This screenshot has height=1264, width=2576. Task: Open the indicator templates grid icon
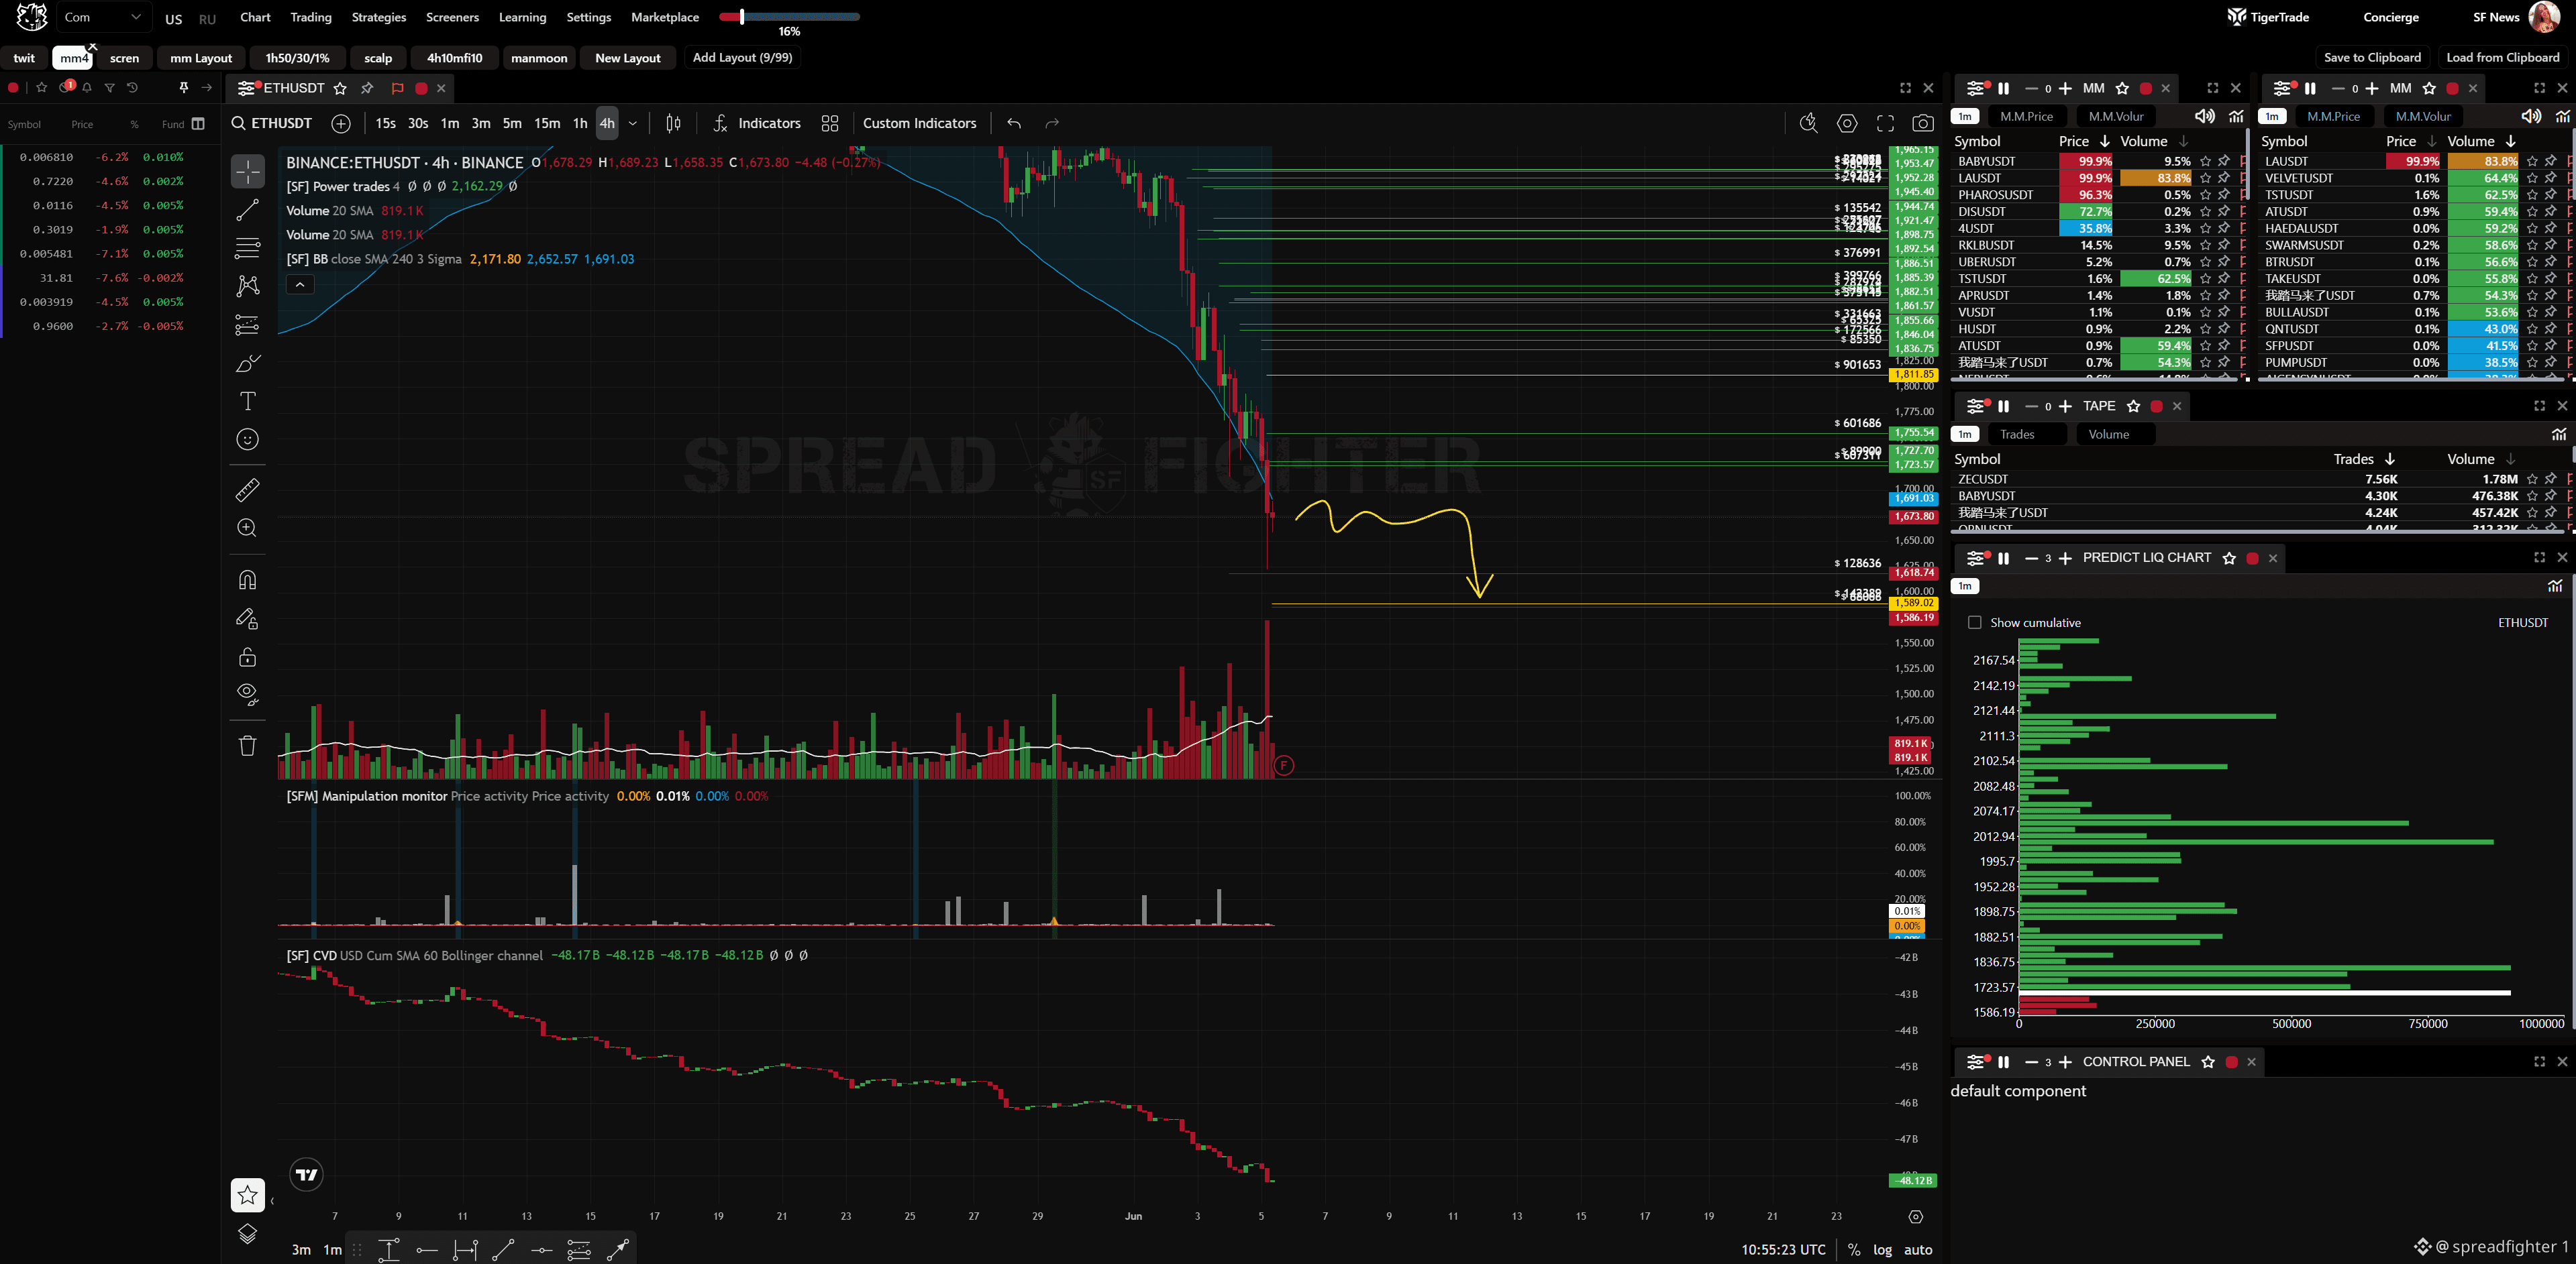click(830, 123)
